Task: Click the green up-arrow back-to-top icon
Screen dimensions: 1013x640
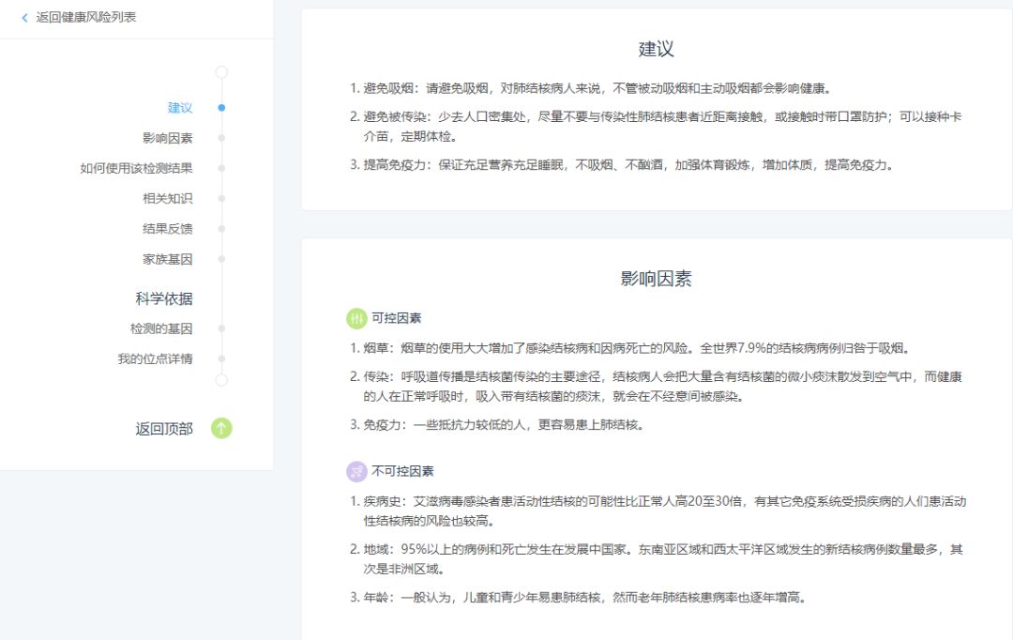Action: point(221,428)
